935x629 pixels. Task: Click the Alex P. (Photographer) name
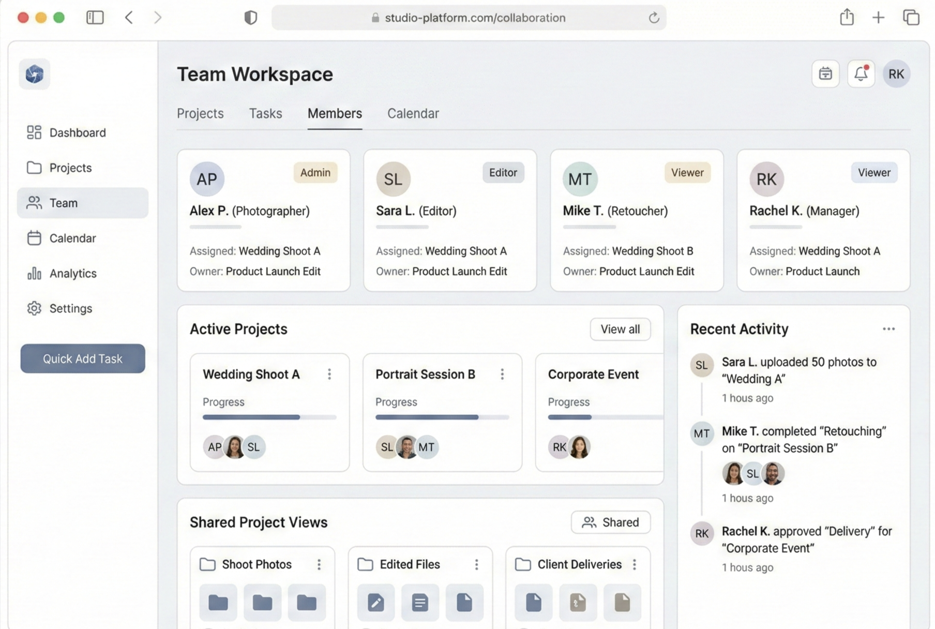point(249,211)
